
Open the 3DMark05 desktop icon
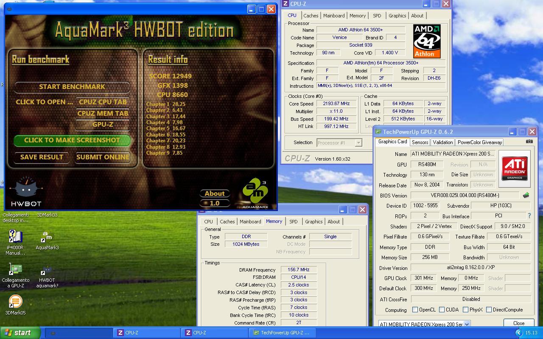click(15, 305)
